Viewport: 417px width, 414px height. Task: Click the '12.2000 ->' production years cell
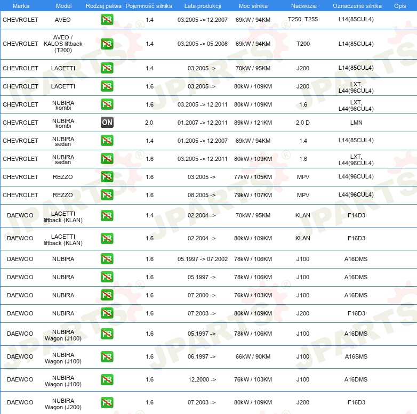[202, 379]
